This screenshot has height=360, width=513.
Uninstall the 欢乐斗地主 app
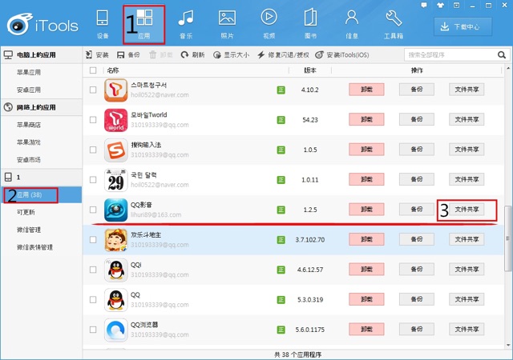point(366,239)
